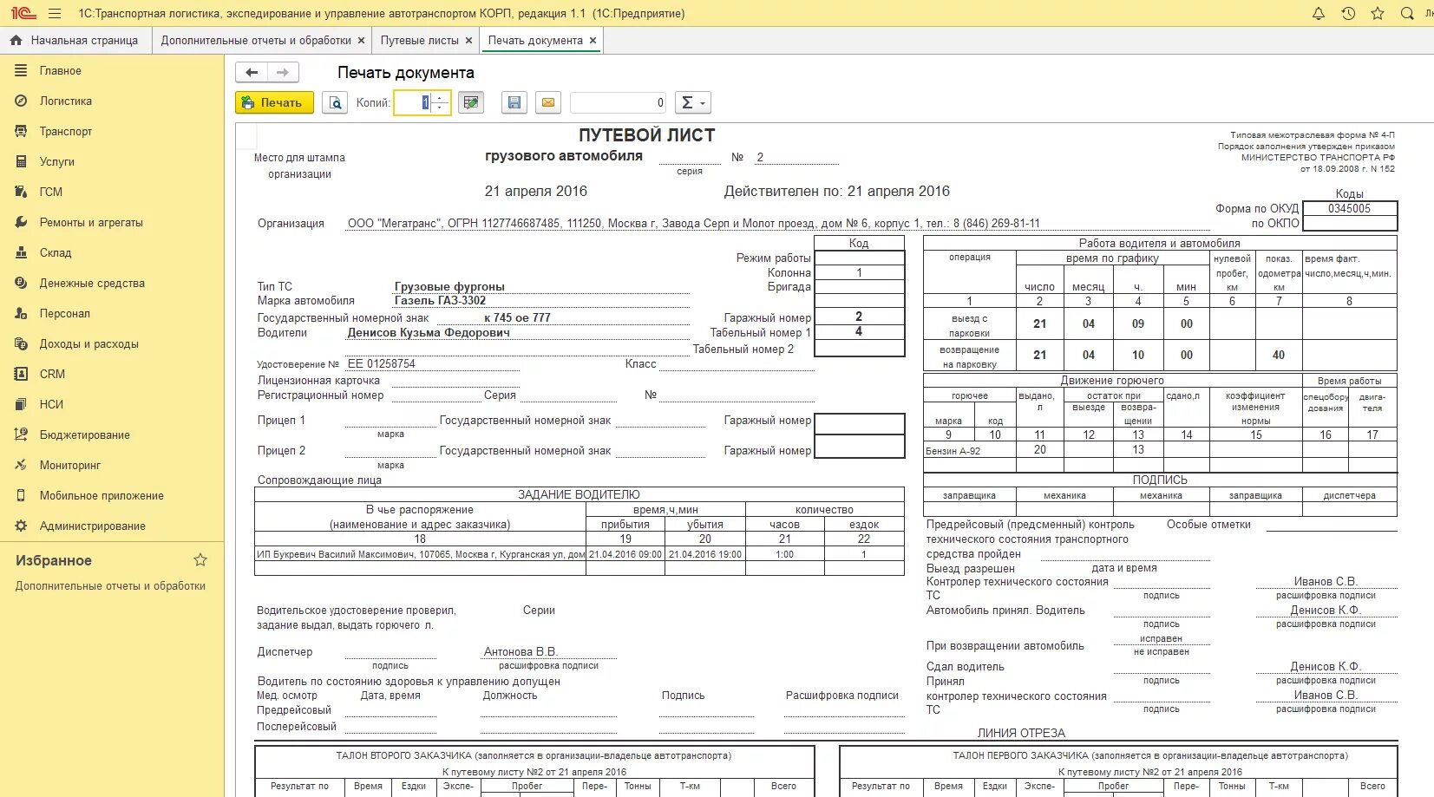1434x797 pixels.
Task: Open sum dropdown button
Action: pyautogui.click(x=692, y=102)
